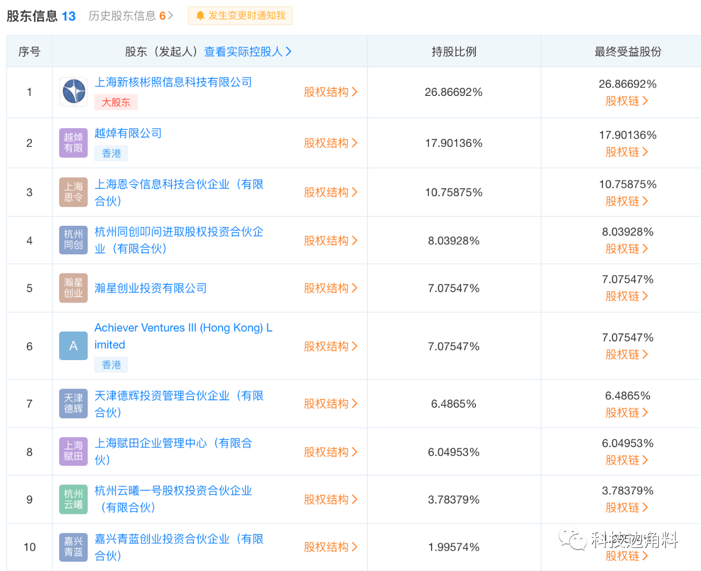701x571 pixels.
Task: Click the 上海恩令 avatar icon
Action: pyautogui.click(x=73, y=192)
